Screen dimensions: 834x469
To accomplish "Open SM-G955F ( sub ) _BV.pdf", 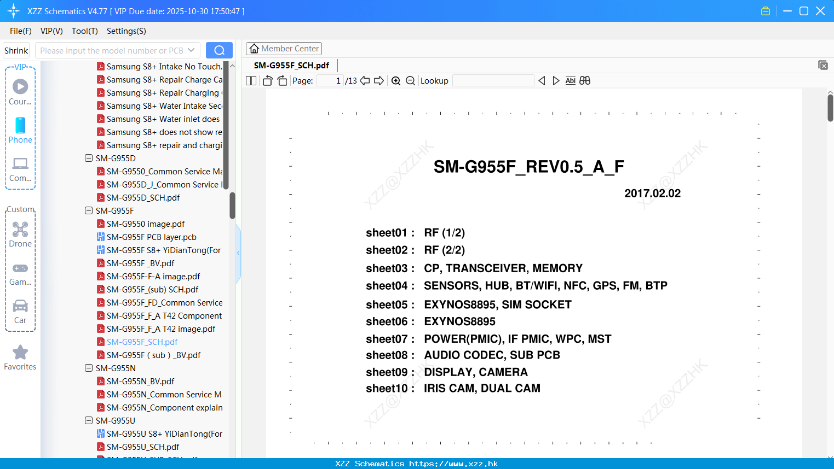I will (x=154, y=355).
